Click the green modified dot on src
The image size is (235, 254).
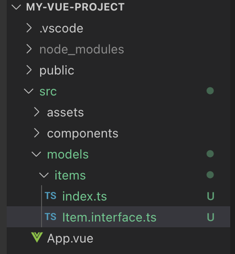coord(210,91)
